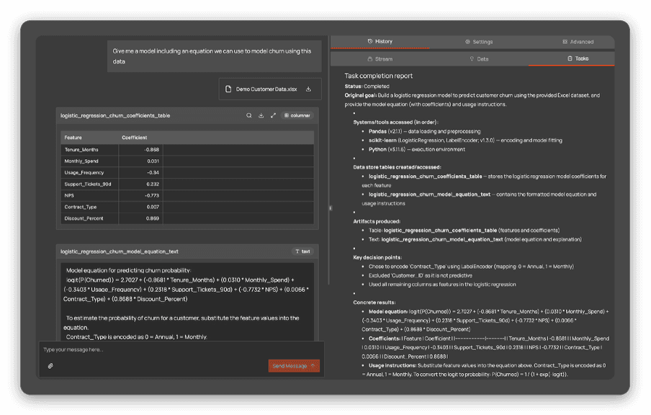Search the coefficients table with magnifier icon

click(248, 115)
